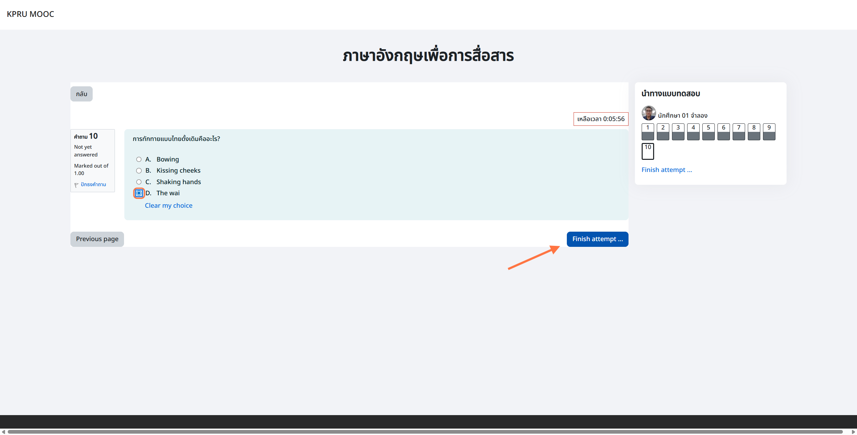Select radio option D. The wai
The width and height of the screenshot is (857, 435).
click(139, 193)
